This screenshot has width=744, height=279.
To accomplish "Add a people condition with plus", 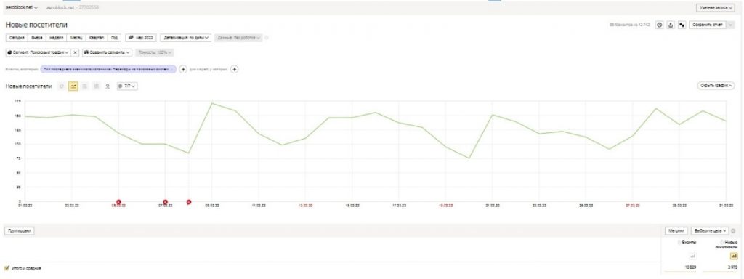I will tap(235, 69).
